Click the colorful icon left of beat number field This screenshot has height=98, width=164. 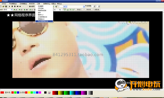(x=56, y=7)
